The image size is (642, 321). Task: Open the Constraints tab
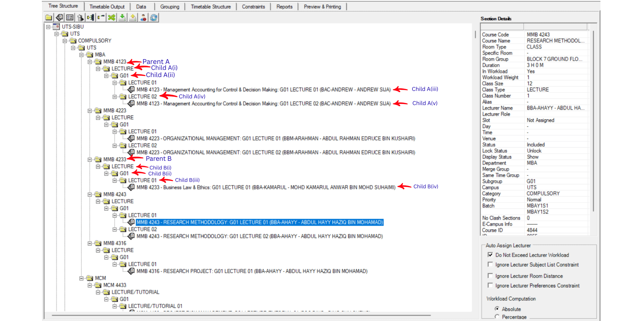253,7
